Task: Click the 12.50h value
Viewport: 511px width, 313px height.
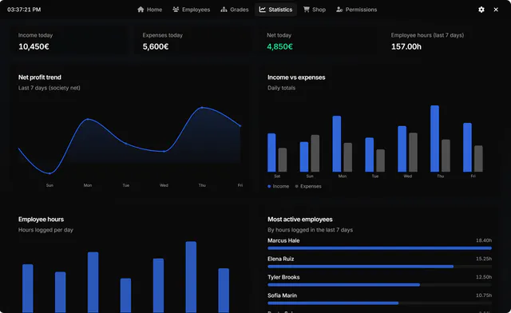Action: coord(484,277)
